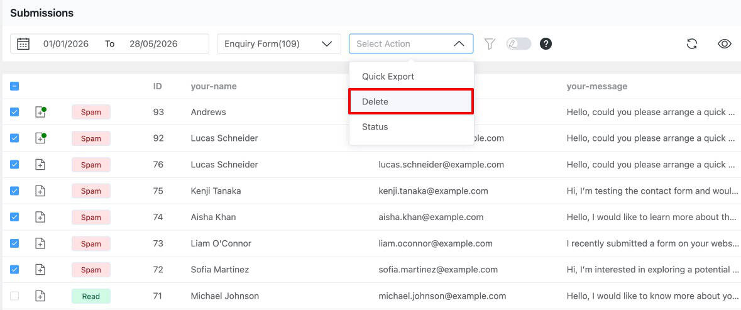
Task: Open the detail icon for submission 75
Action: coord(41,191)
